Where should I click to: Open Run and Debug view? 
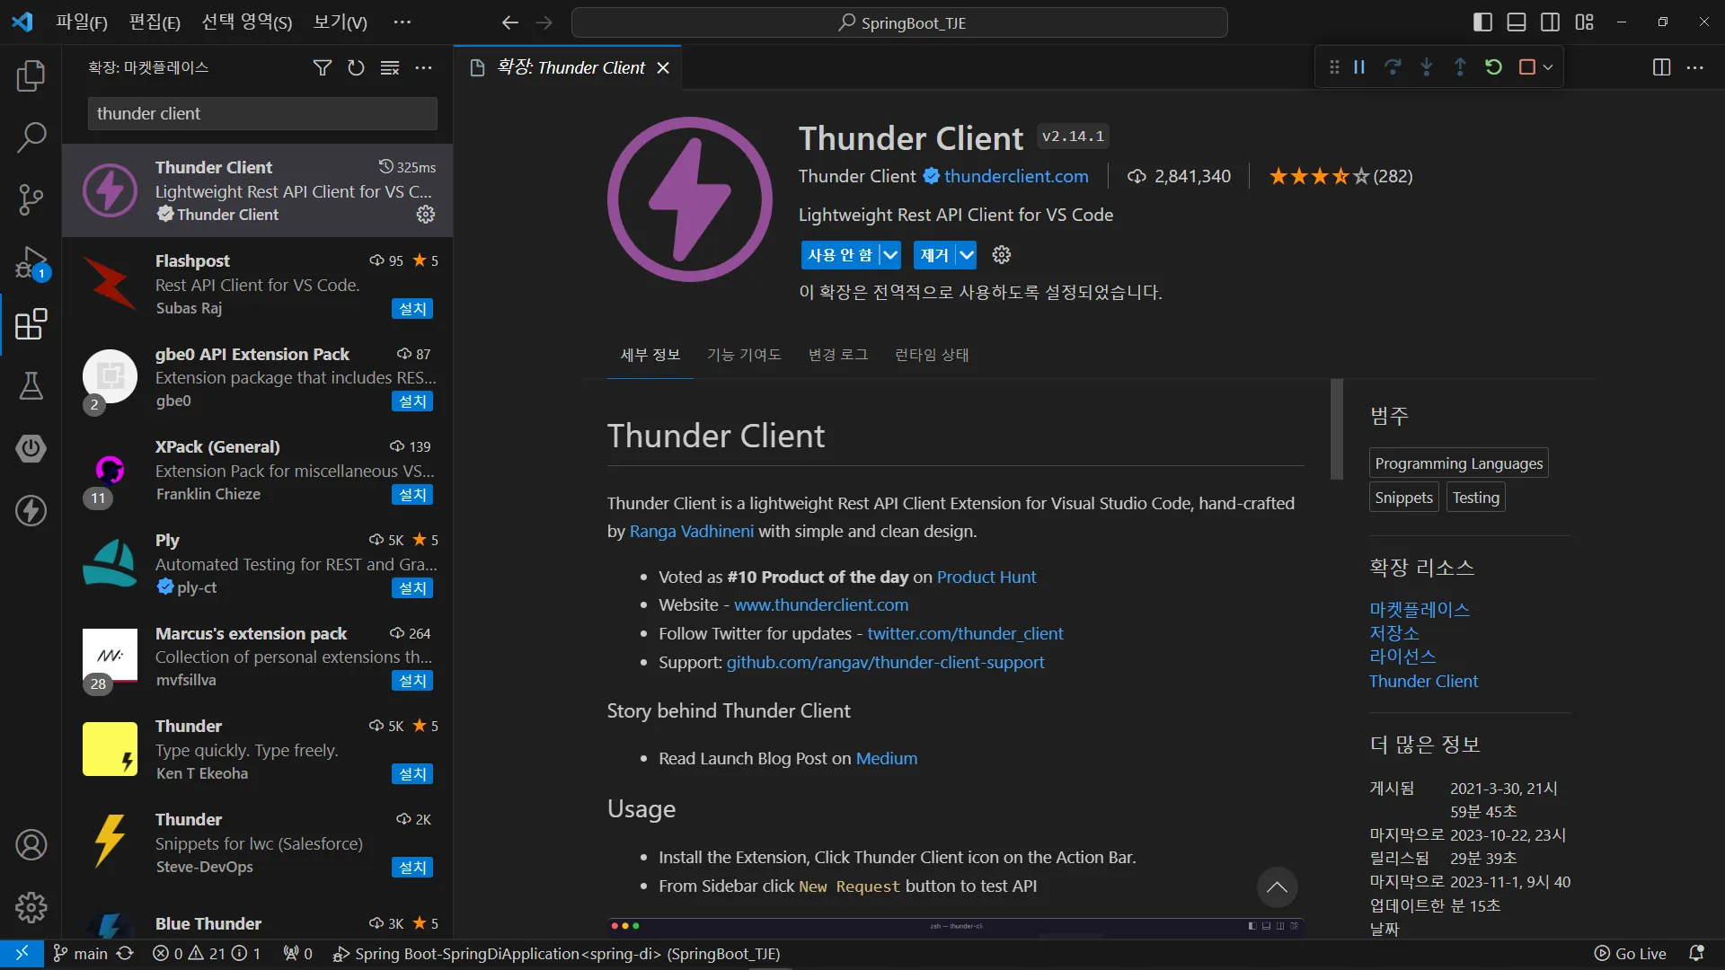31,262
